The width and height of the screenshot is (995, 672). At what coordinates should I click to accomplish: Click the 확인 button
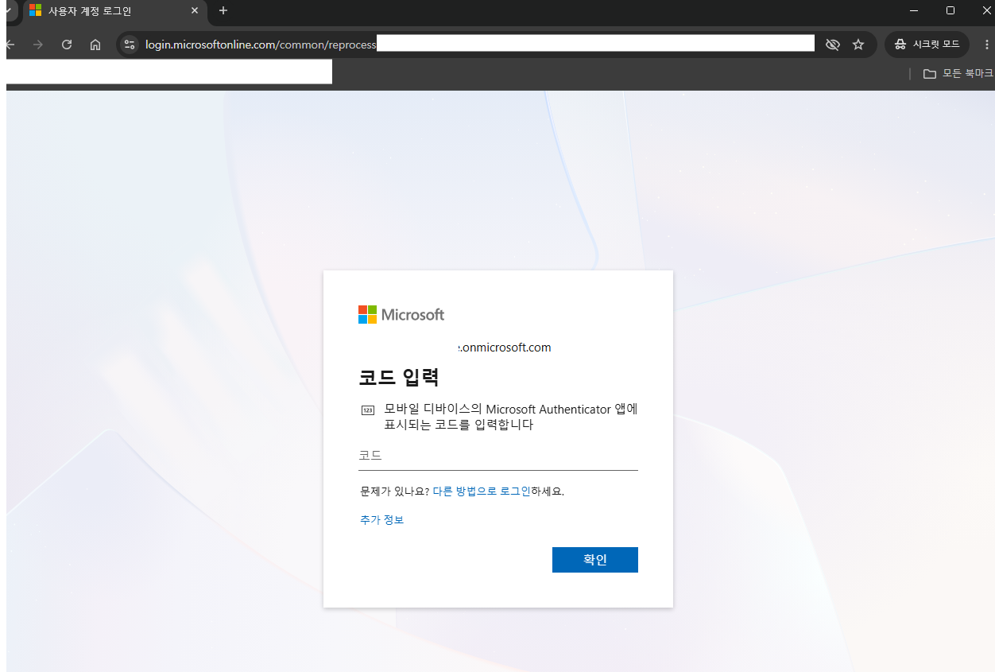(x=594, y=560)
